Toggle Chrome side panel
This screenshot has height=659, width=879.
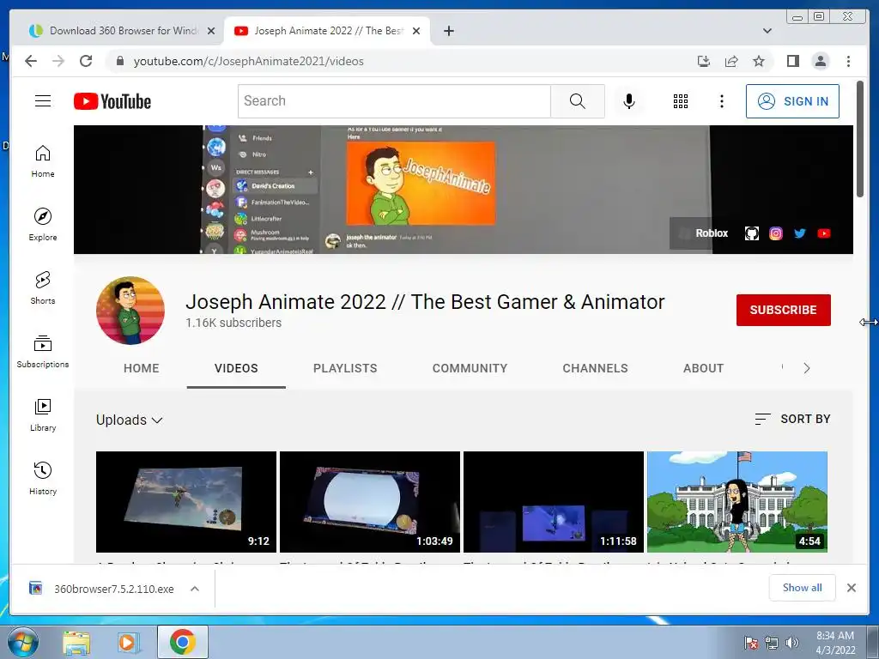[x=792, y=61]
